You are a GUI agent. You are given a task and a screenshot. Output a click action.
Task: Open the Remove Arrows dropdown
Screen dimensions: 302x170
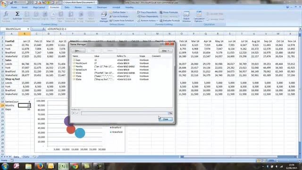point(148,20)
